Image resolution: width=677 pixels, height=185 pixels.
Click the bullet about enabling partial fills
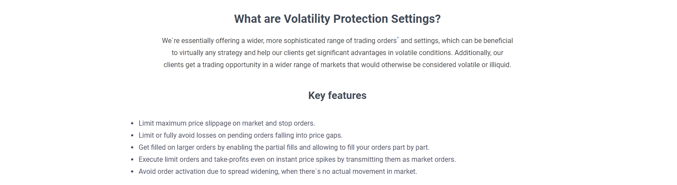(x=284, y=148)
